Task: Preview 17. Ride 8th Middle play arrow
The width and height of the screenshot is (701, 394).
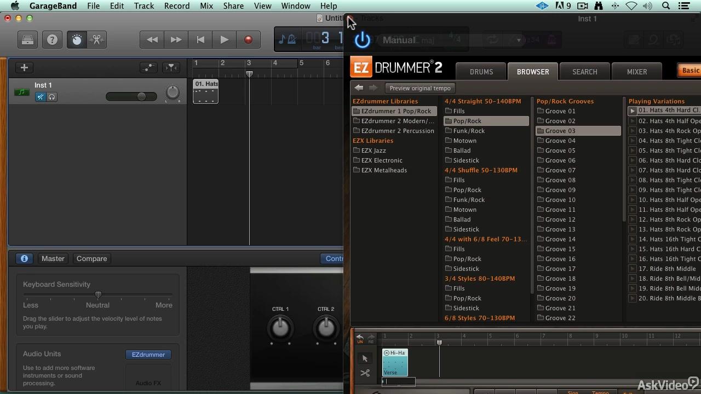Action: coord(632,269)
